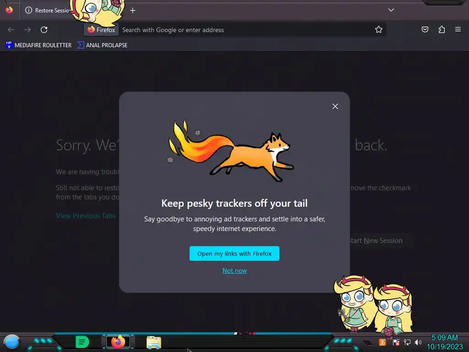Open File Explorer from the taskbar
The height and width of the screenshot is (352, 469).
pyautogui.click(x=154, y=342)
